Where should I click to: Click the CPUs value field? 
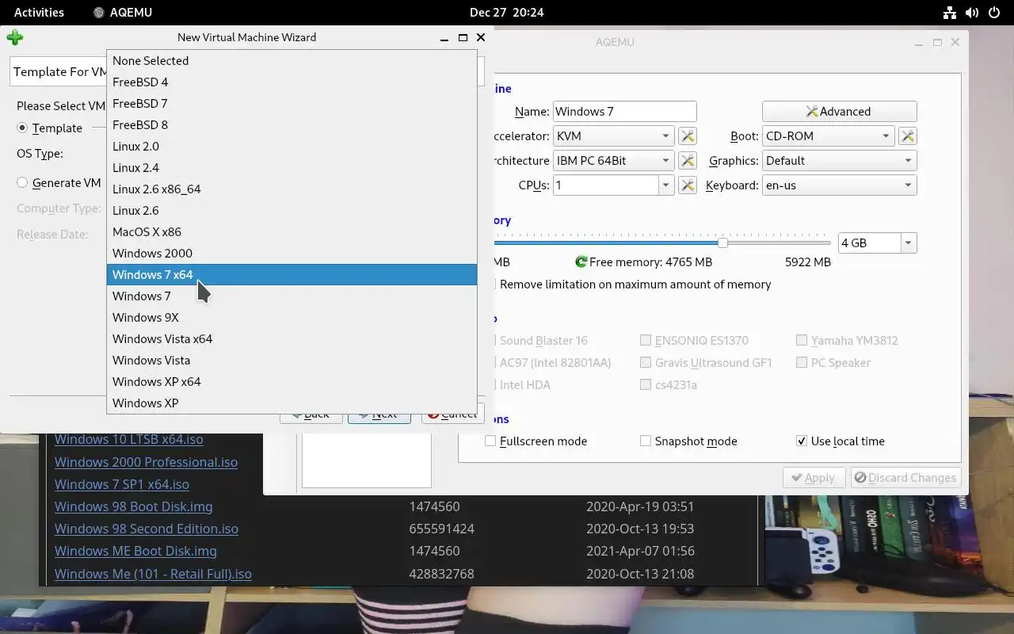[x=605, y=185]
